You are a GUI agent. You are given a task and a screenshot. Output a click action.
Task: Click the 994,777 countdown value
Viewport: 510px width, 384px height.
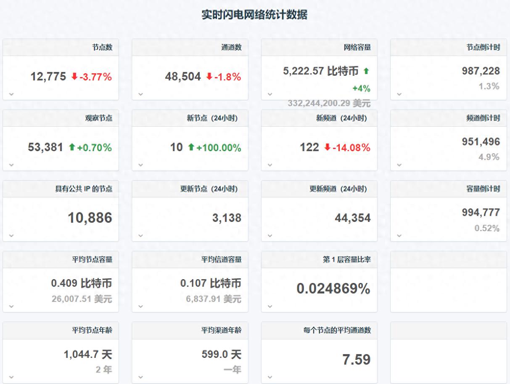point(481,213)
